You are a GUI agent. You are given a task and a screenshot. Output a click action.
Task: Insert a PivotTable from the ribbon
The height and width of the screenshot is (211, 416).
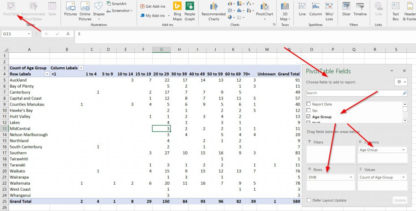pos(11,9)
